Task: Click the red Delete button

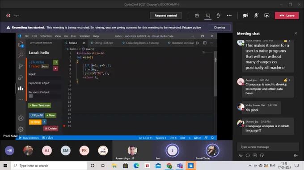Action: [x=51, y=129]
